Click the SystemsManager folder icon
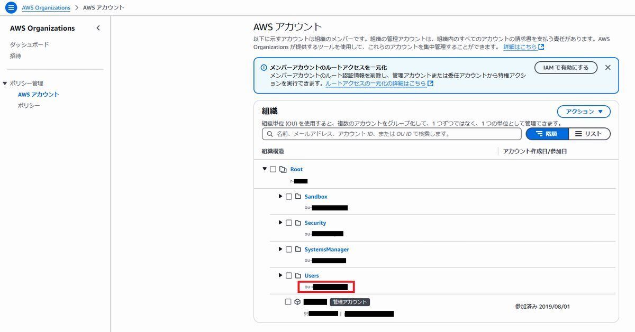This screenshot has width=635, height=332. tap(298, 250)
